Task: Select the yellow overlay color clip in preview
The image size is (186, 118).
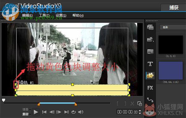Action: 73,90
